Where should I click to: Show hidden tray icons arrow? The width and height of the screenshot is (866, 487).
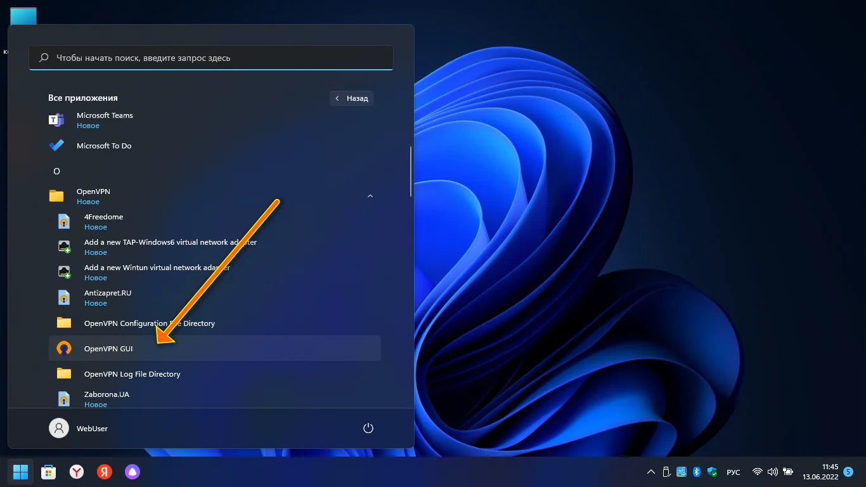(x=651, y=472)
